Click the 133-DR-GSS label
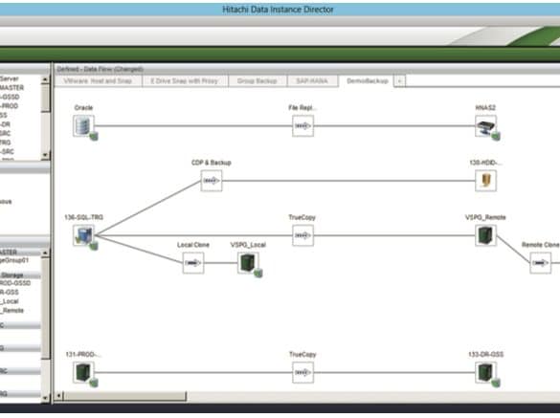The image size is (560, 418). point(485,354)
